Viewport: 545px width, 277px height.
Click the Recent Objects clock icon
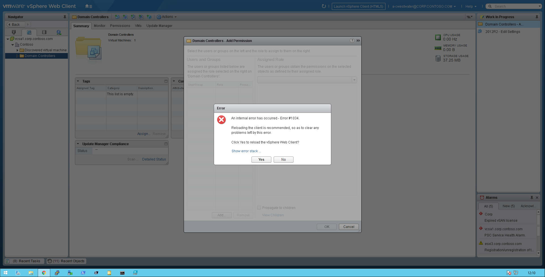(x=50, y=261)
